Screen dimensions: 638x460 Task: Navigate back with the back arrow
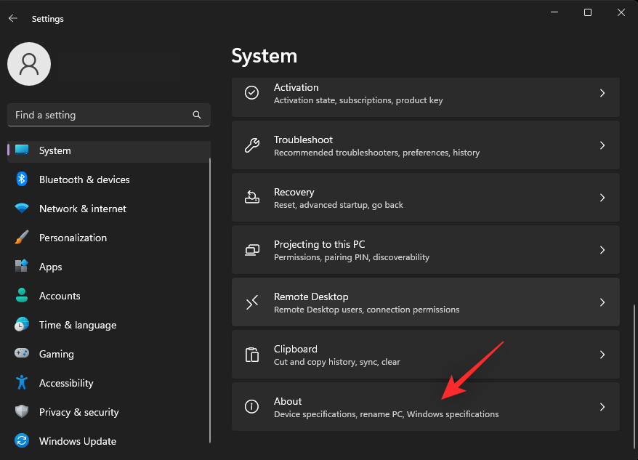click(x=14, y=18)
